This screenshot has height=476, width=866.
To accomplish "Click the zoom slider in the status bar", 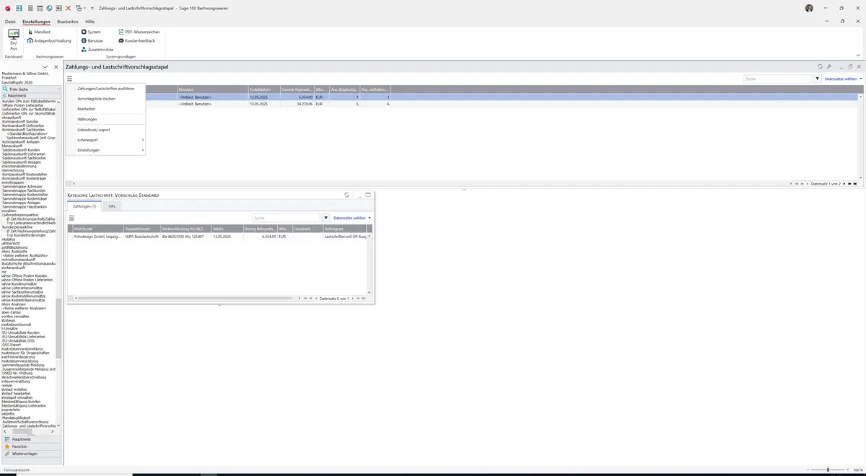I will click(x=827, y=470).
